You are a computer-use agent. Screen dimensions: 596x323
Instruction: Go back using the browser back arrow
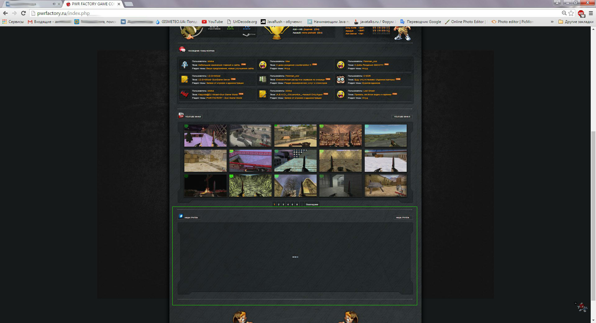pyautogui.click(x=5, y=13)
